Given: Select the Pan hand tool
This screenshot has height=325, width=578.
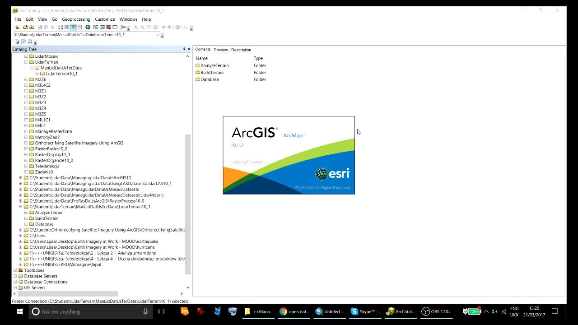Looking at the screenshot, I should 149,28.
